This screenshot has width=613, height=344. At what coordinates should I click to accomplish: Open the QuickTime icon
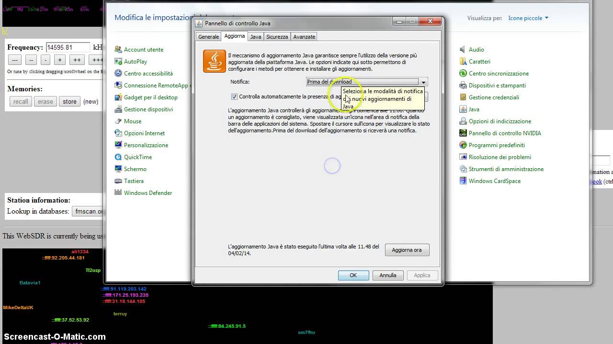pos(118,157)
